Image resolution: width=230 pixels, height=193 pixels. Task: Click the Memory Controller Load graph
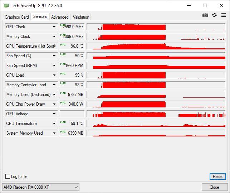coord(156,85)
